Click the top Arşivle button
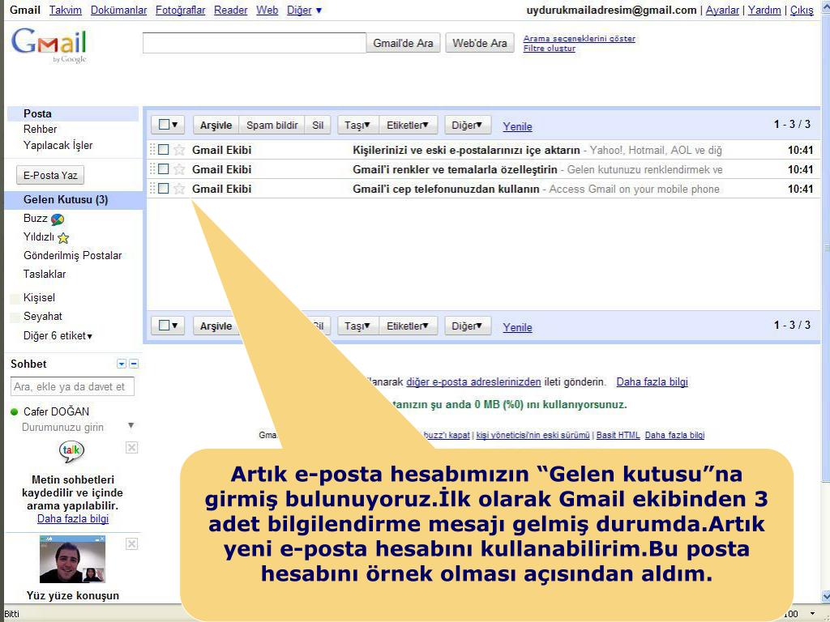The width and height of the screenshot is (830, 622). [216, 126]
